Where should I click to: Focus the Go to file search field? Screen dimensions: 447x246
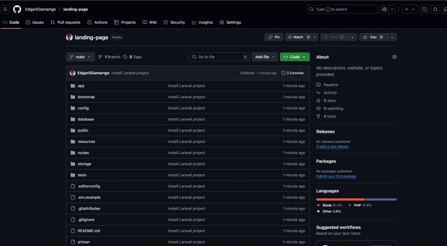[218, 57]
